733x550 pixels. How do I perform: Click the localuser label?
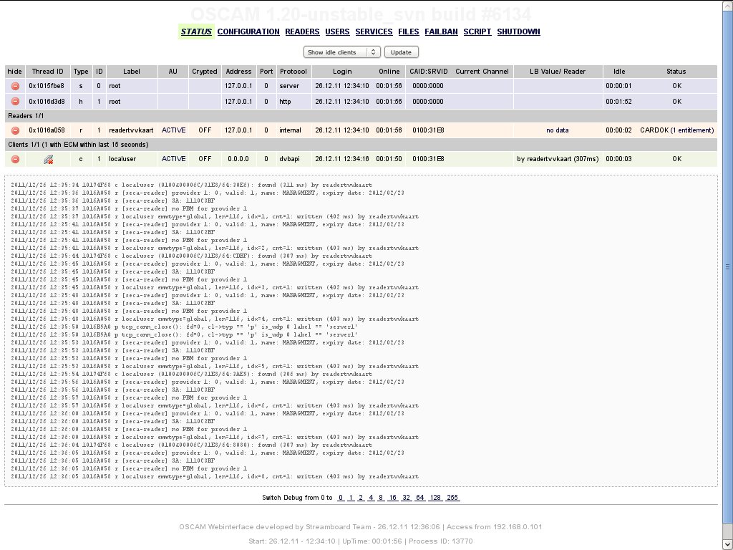(x=122, y=159)
